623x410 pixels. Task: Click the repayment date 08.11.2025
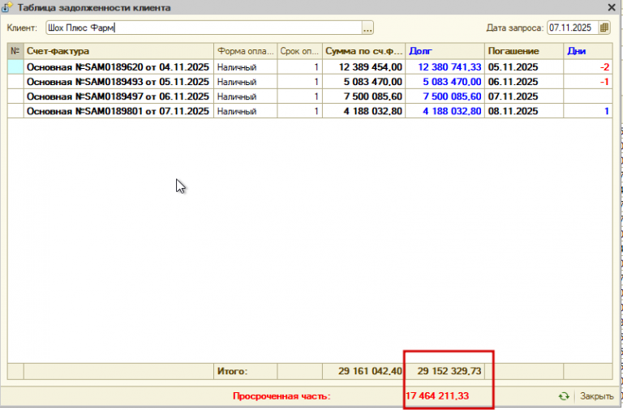pos(513,111)
